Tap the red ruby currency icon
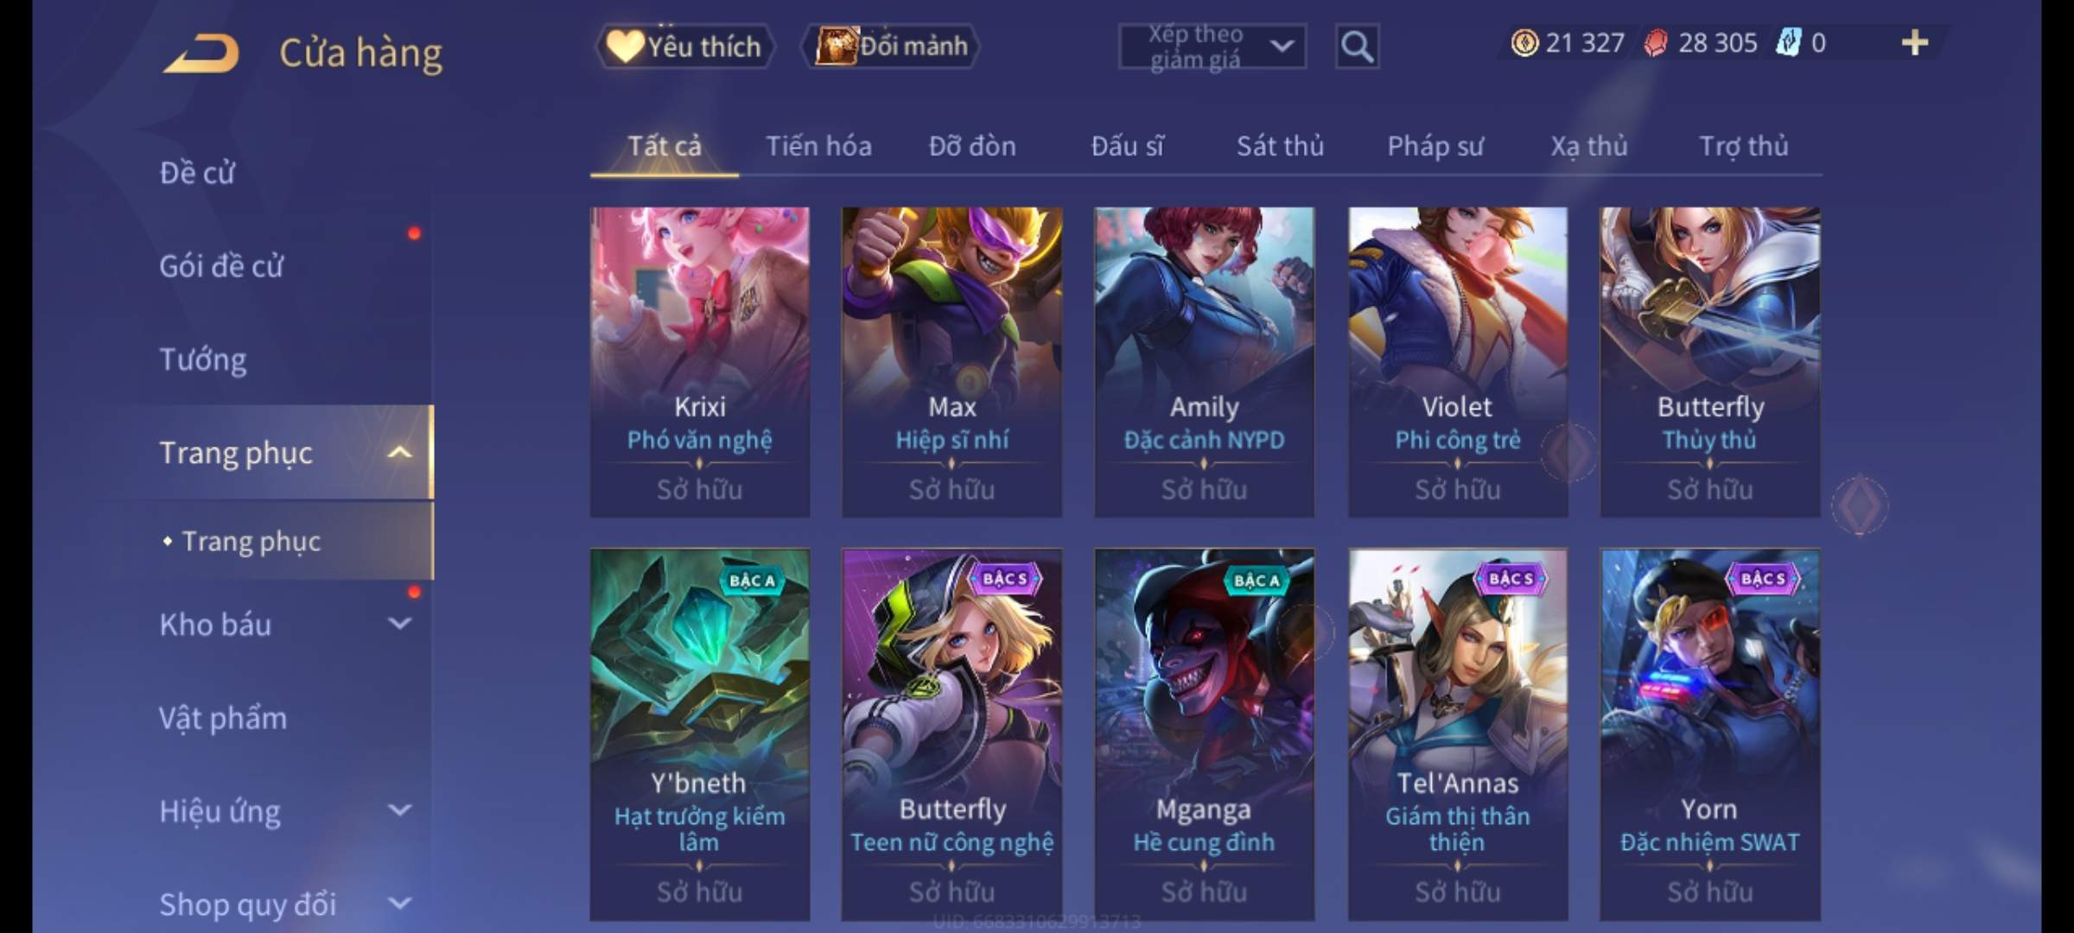This screenshot has height=933, width=2074. tap(1656, 43)
